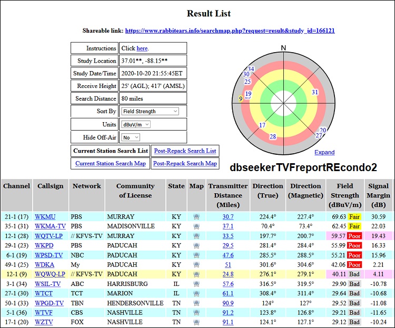
Task: Click the 30.7 miles distance link
Action: click(x=228, y=217)
